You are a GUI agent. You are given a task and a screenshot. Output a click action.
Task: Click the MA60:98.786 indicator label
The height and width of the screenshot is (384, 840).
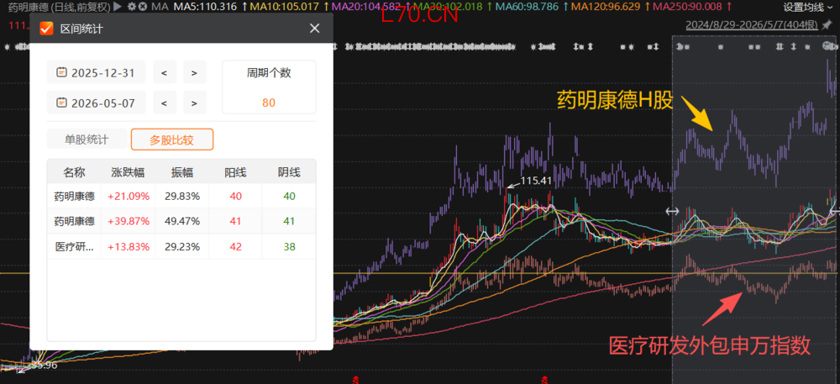pos(528,7)
